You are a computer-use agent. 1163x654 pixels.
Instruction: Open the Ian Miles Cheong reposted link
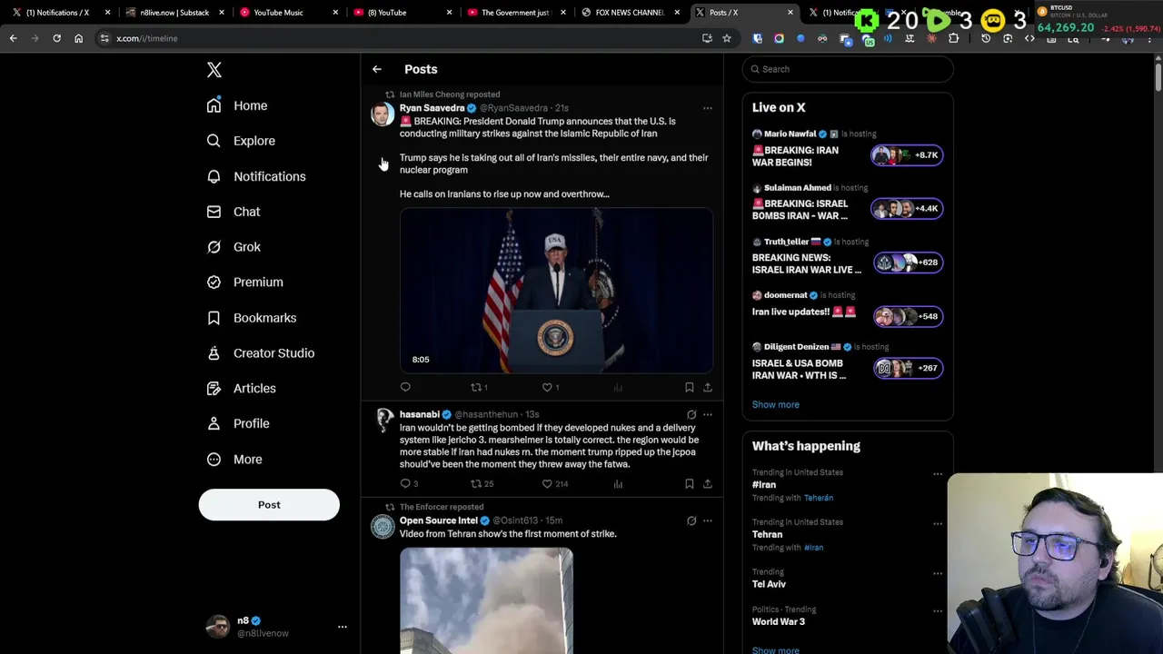point(450,94)
